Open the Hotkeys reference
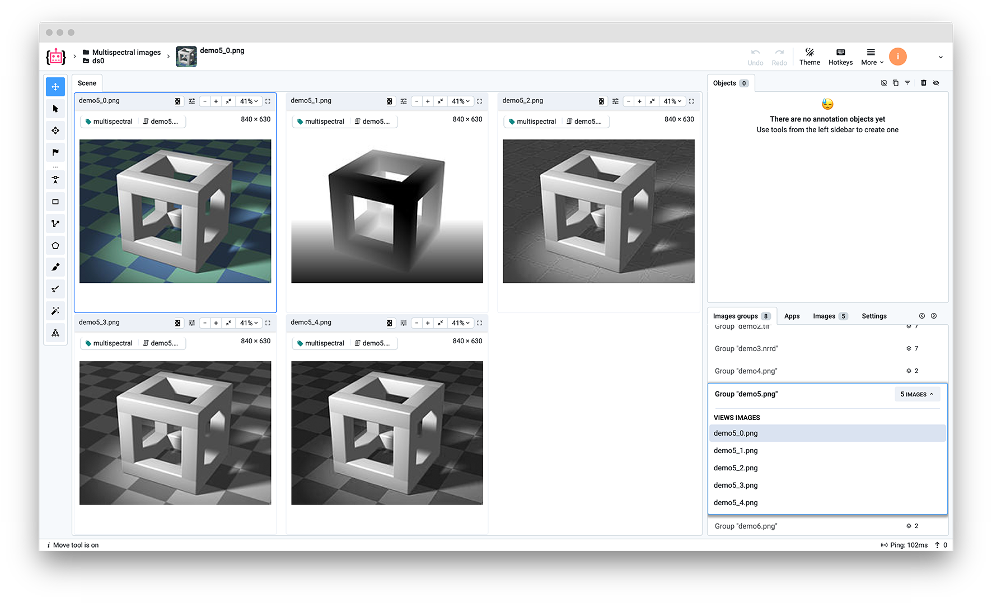Screen dimensions: 992x607 tap(840, 57)
